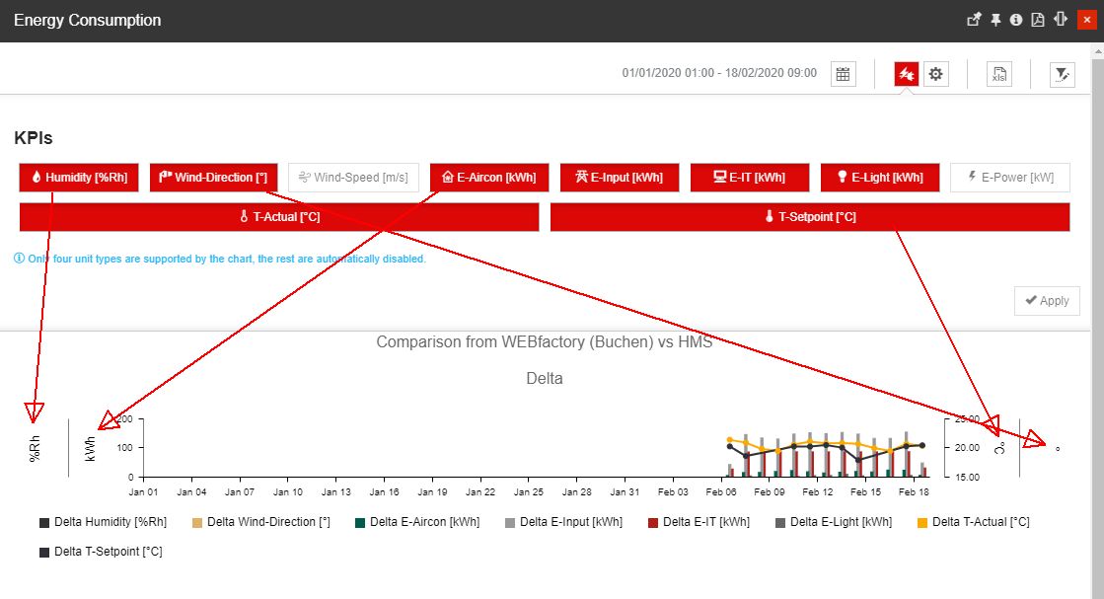Open chart settings gear icon
The image size is (1104, 599).
click(936, 74)
